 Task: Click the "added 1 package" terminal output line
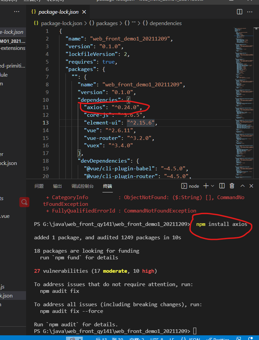[x=107, y=238]
